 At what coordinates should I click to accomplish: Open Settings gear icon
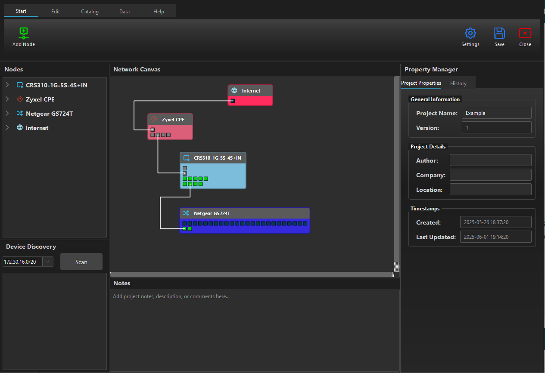pyautogui.click(x=470, y=33)
